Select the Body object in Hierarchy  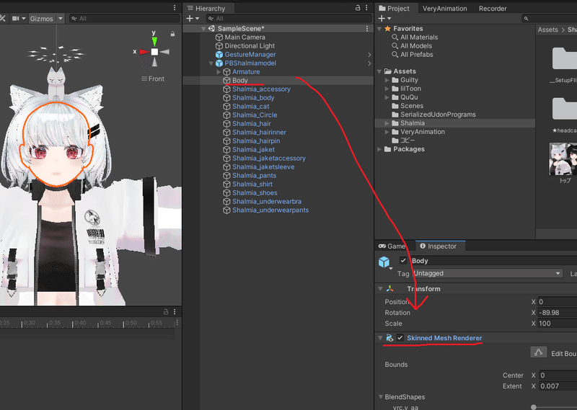[x=240, y=80]
